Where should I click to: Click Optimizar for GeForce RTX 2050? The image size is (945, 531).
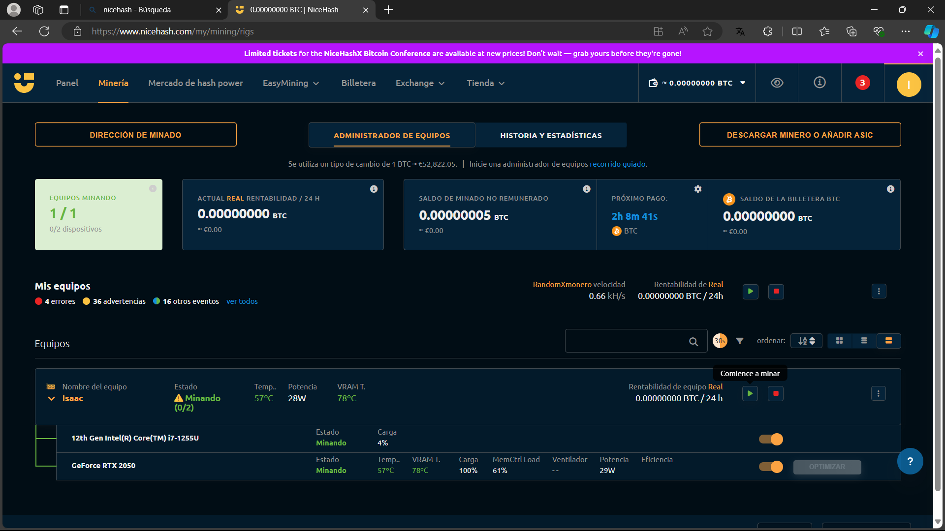tap(827, 467)
